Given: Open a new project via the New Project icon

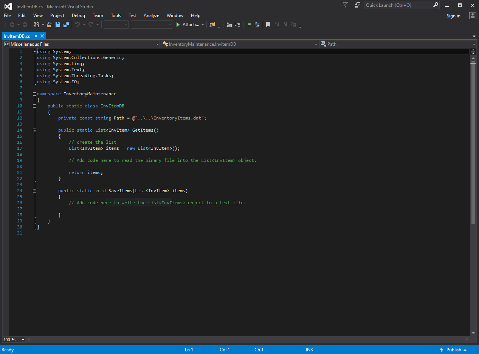Looking at the screenshot, I should pyautogui.click(x=36, y=25).
